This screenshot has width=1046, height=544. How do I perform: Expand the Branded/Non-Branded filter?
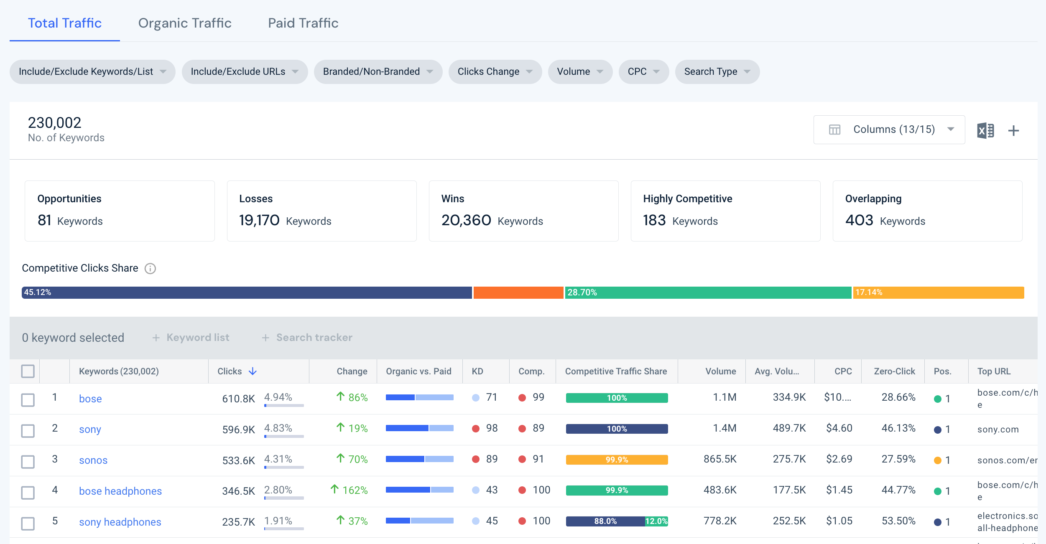378,72
